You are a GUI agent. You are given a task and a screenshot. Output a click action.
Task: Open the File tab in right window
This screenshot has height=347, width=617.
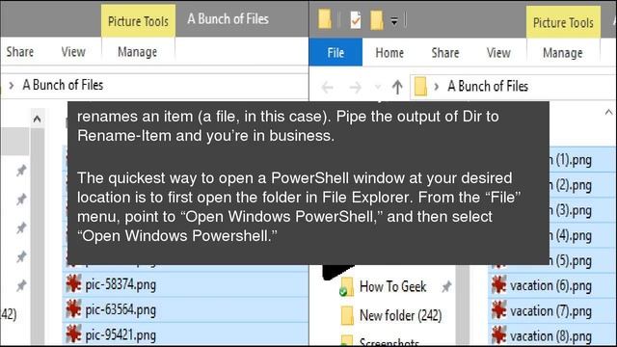click(x=335, y=52)
